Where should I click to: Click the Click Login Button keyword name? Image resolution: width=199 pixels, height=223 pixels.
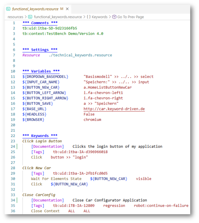point(42,141)
